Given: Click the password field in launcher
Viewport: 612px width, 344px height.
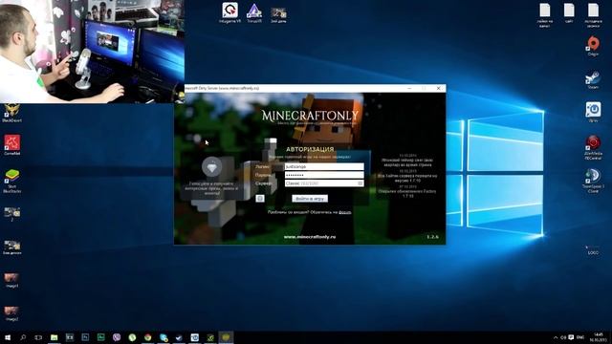Looking at the screenshot, I should point(324,175).
